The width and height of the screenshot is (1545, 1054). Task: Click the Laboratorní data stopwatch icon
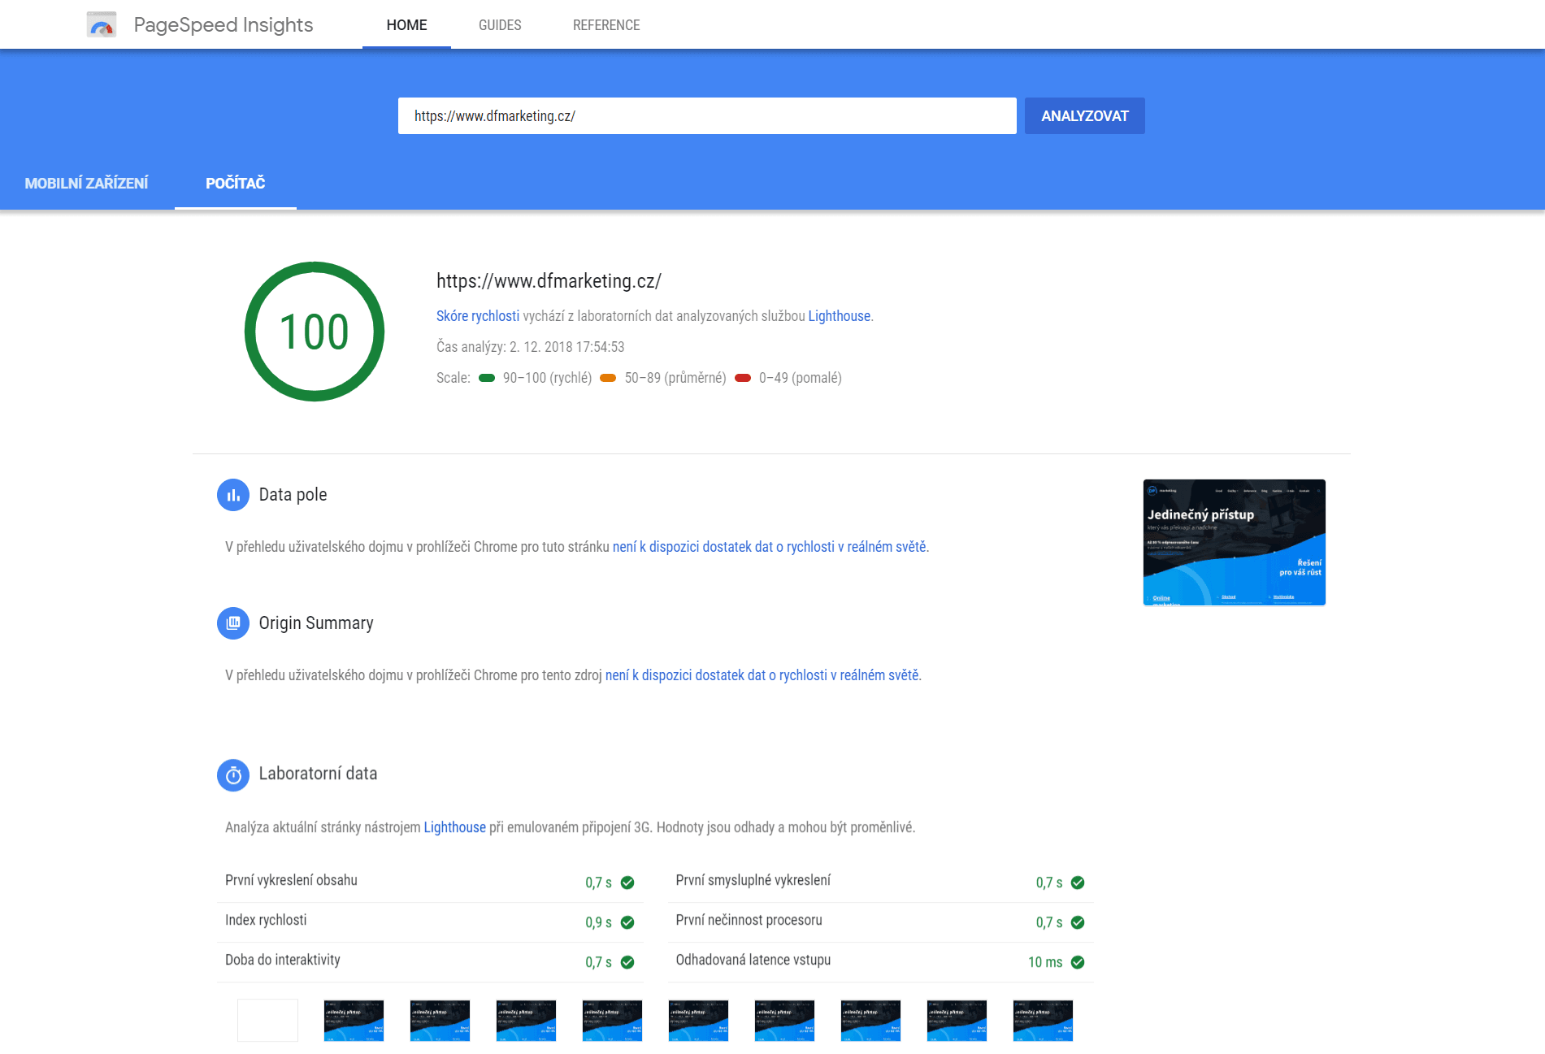[x=233, y=775]
